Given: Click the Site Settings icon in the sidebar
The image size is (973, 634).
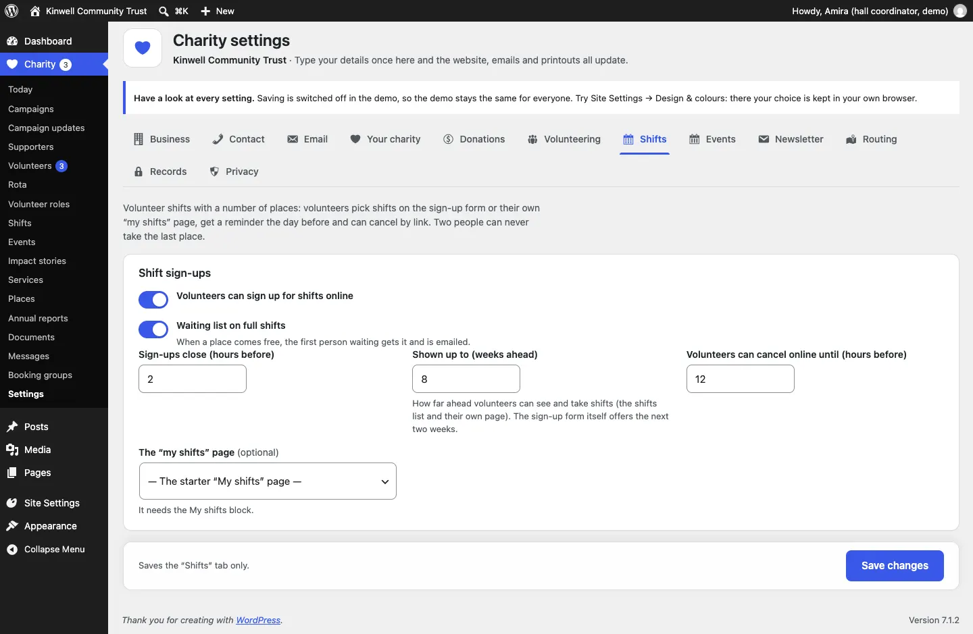Looking at the screenshot, I should coord(12,503).
